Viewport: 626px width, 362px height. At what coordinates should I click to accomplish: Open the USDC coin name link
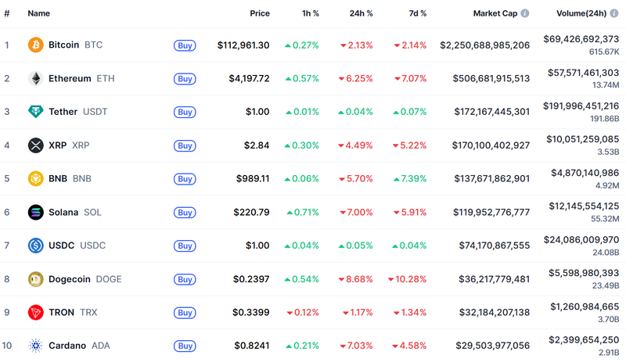pyautogui.click(x=61, y=246)
